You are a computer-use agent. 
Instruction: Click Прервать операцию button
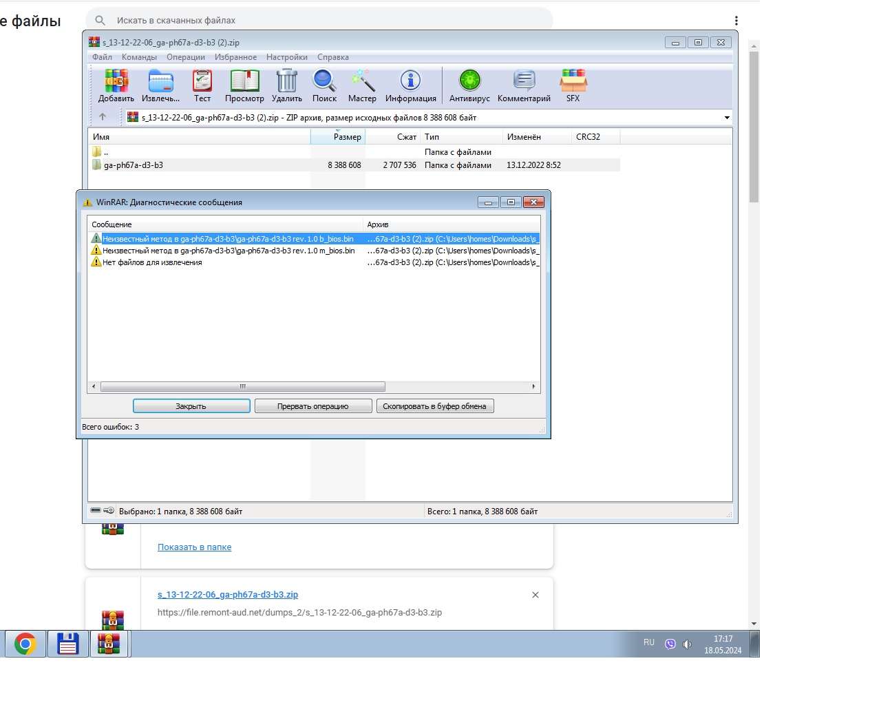313,406
